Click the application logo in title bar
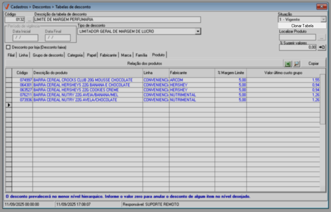 pyautogui.click(x=7, y=7)
